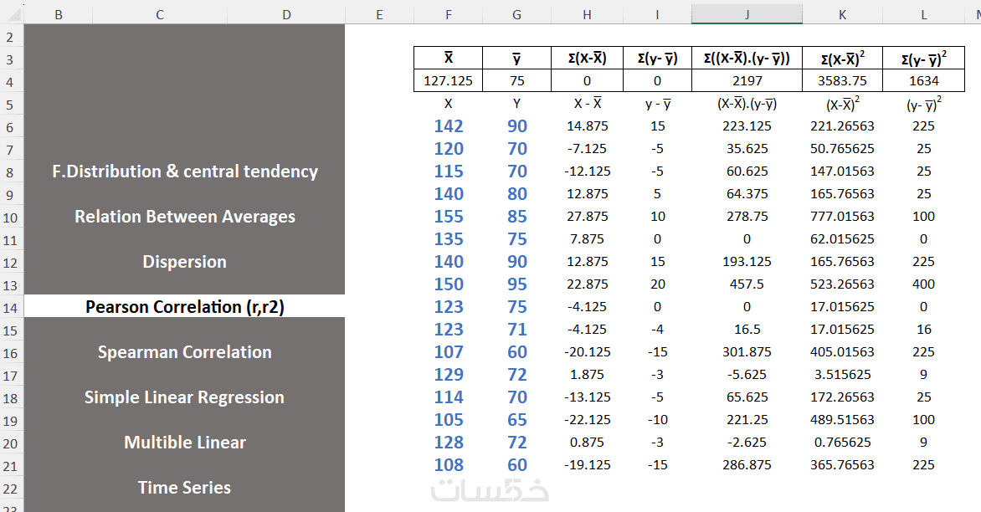
Task: Select column J header
Action: [747, 13]
